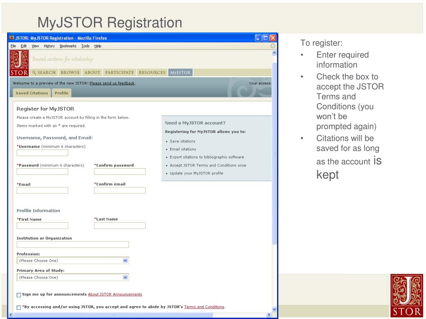Click the horizontal scrollbar right arrow
Viewport: 426px width, 319px height.
(x=269, y=315)
